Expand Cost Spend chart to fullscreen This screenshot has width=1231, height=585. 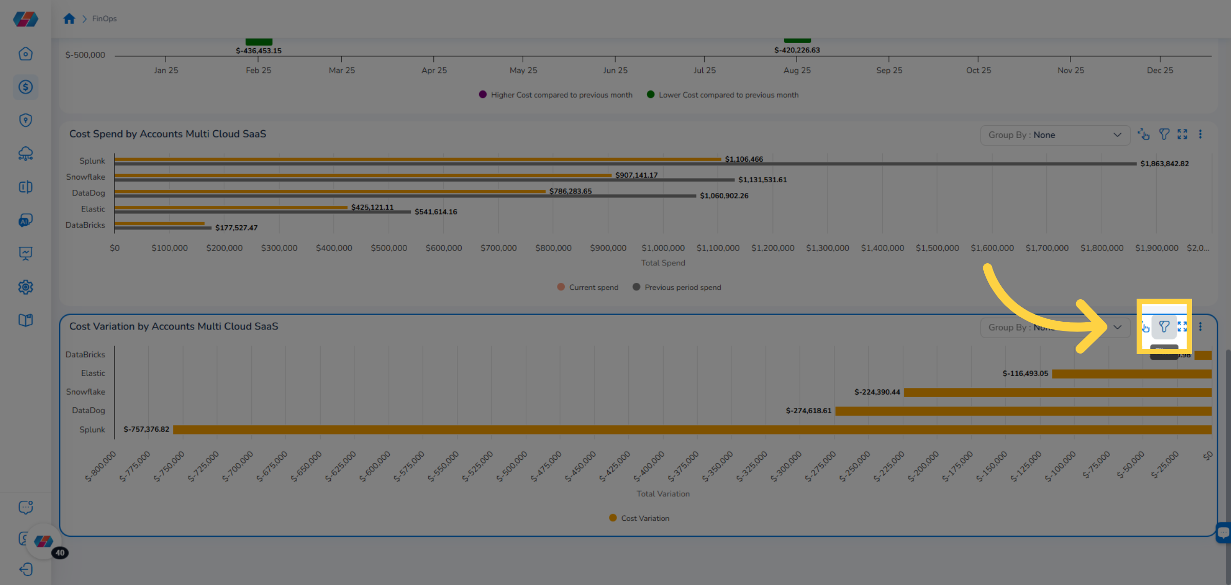coord(1182,134)
